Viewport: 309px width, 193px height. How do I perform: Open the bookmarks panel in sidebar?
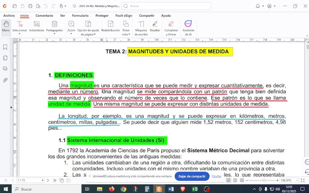point(5,47)
